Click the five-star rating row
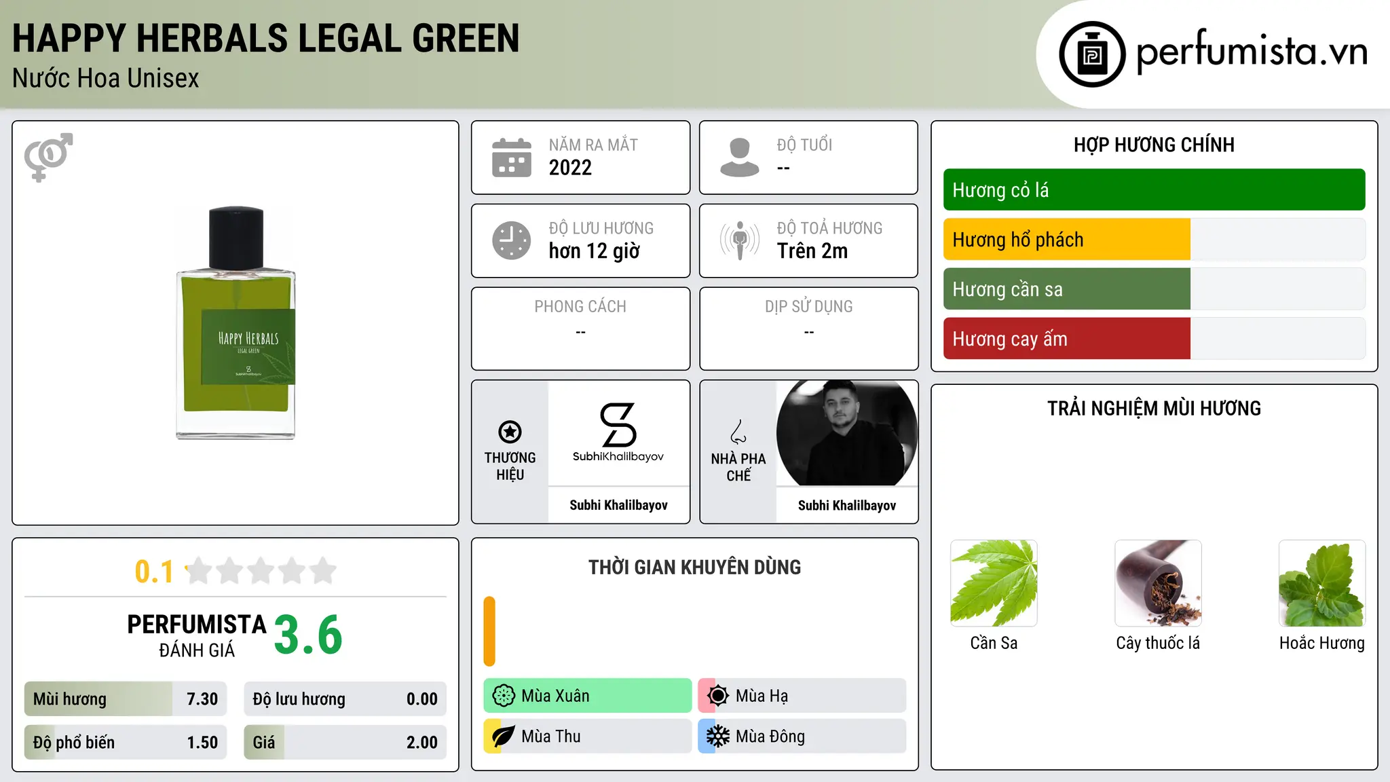This screenshot has height=782, width=1390. 261,571
